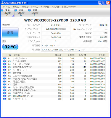Click the 生の値 column header
This screenshot has height=118, width=111.
tap(96, 55)
